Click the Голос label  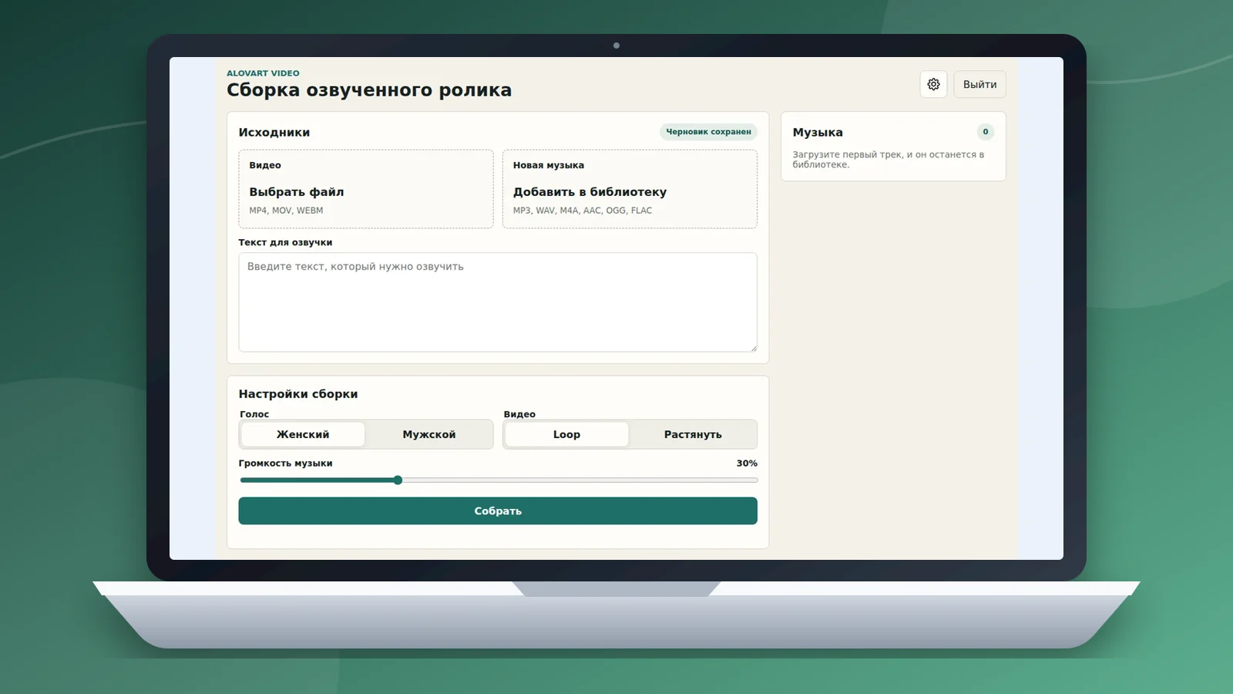tap(254, 414)
